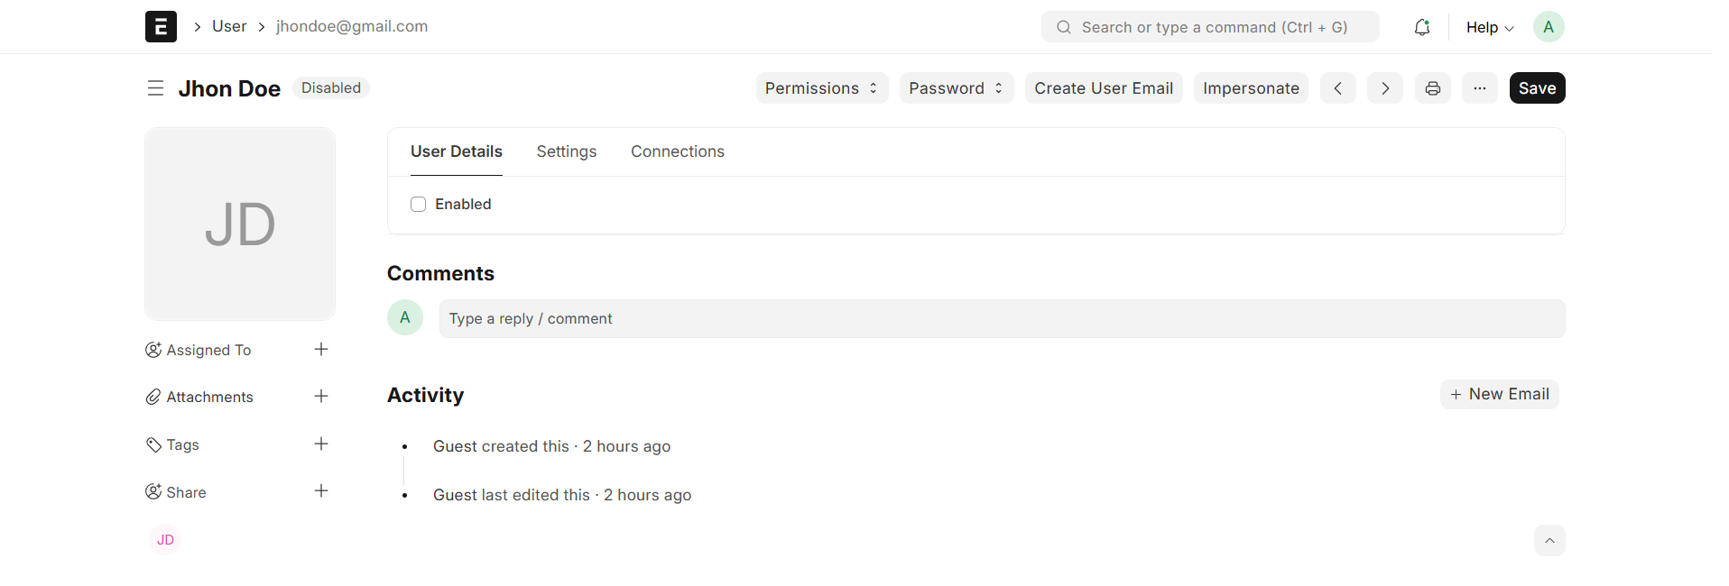Print this user document

pos(1433,88)
